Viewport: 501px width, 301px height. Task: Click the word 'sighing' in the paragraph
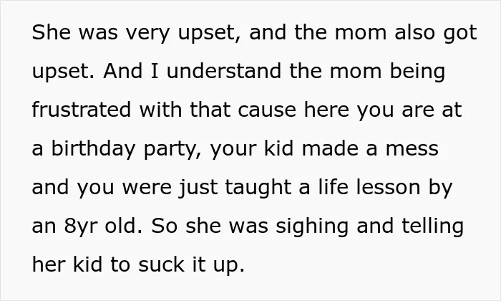click(312, 226)
